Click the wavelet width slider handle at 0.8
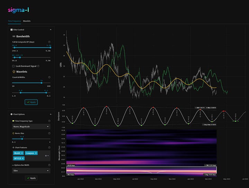The image size is (249, 188). coord(20,93)
